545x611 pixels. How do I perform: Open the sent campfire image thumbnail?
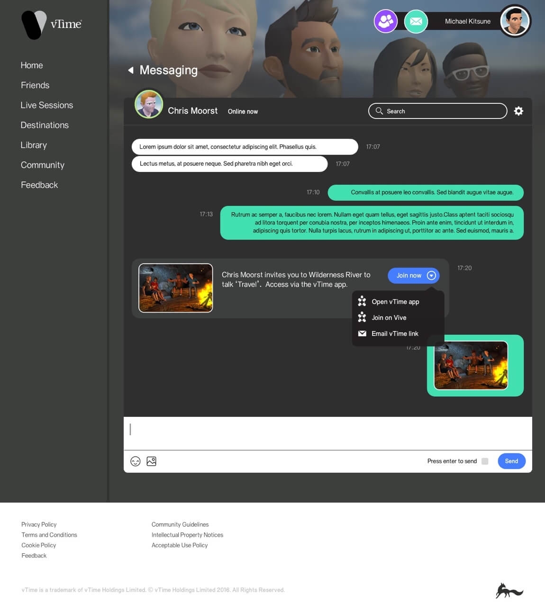pos(471,365)
